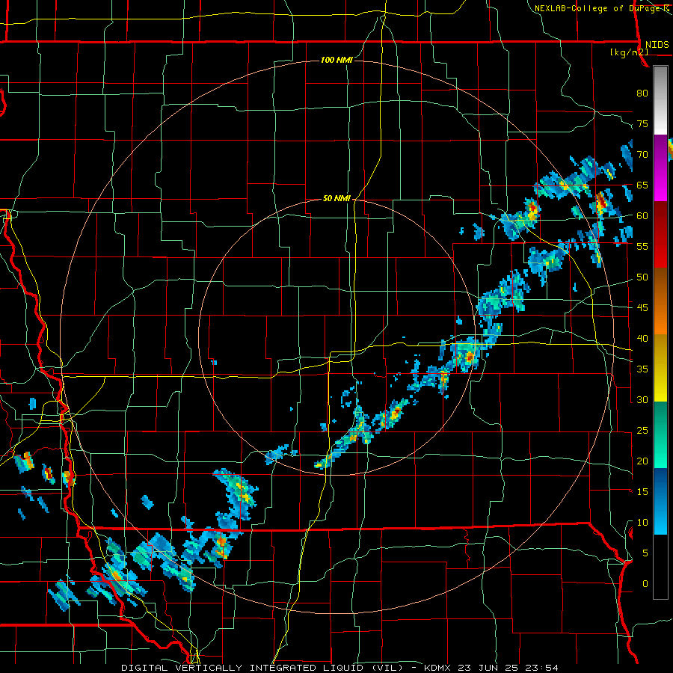Select the red segment of the color bar
The image size is (673, 673).
tap(660, 235)
